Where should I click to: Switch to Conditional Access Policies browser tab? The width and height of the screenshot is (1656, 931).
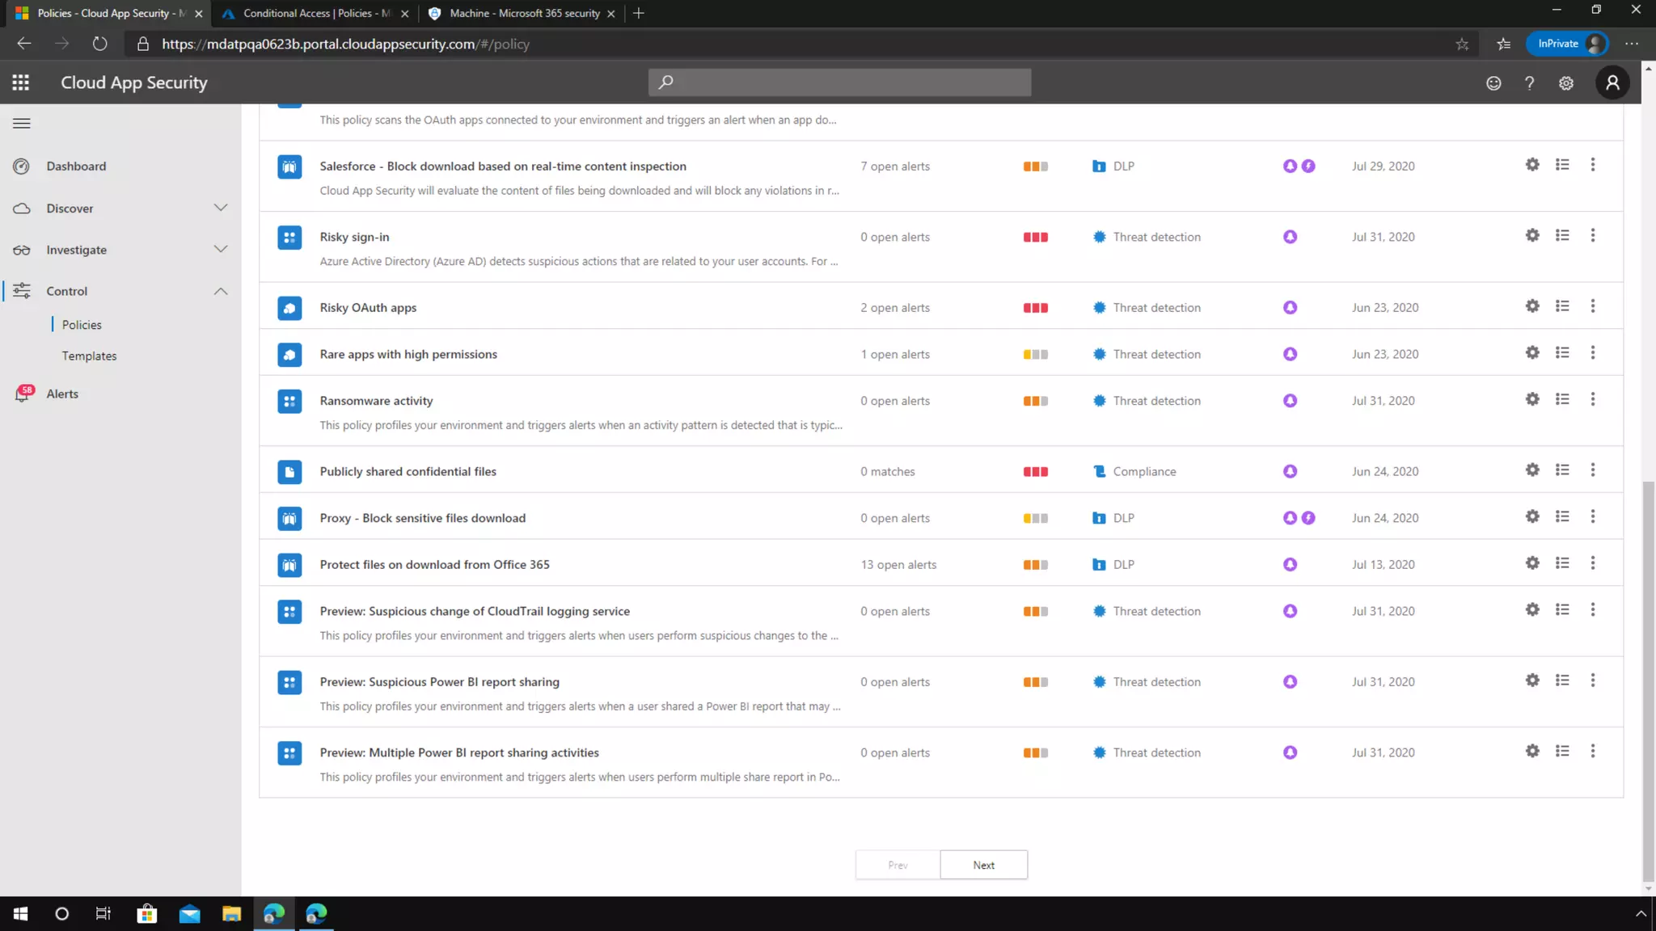[x=317, y=13]
